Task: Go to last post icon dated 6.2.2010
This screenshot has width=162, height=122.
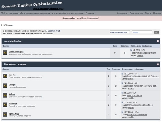Action: click(x=131, y=50)
